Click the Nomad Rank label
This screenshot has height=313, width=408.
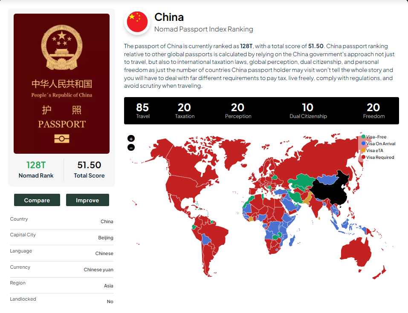coord(36,175)
